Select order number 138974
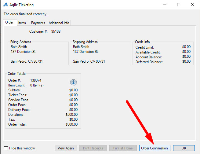This screenshot has height=154, width=200. pyautogui.click(x=36, y=80)
